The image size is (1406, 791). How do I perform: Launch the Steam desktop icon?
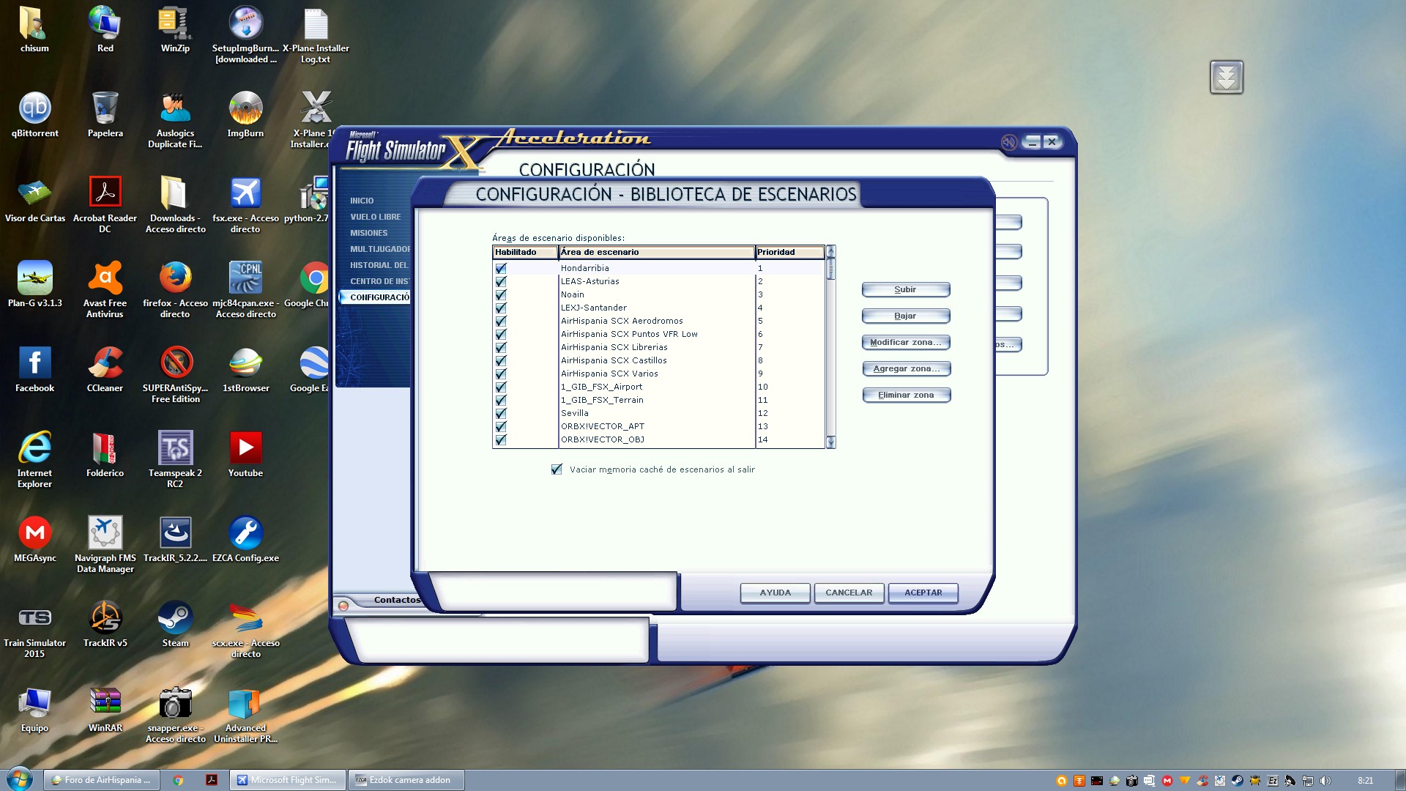point(175,618)
